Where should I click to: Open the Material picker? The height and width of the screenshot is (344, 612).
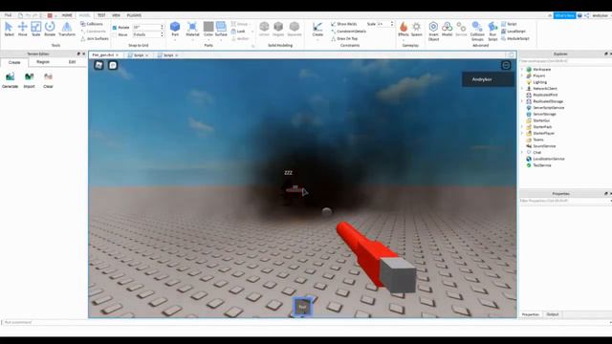192,29
